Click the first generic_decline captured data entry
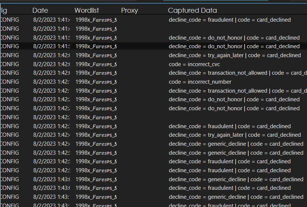Image resolution: width=307 pixels, height=207 pixels. [x=236, y=144]
